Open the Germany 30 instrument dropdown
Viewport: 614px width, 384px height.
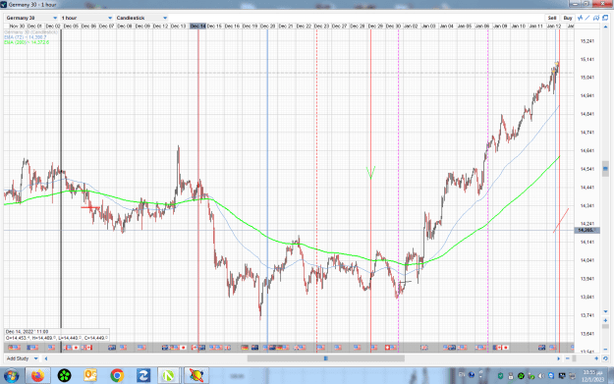(x=31, y=18)
